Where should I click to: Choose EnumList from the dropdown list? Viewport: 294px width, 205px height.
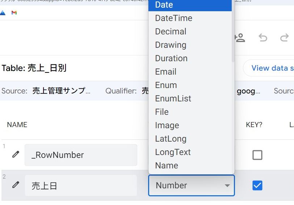(x=173, y=99)
